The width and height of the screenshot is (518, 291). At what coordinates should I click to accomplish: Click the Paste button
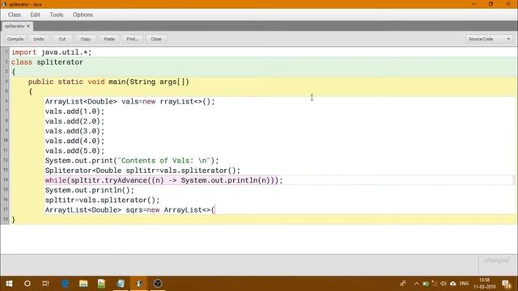[109, 39]
